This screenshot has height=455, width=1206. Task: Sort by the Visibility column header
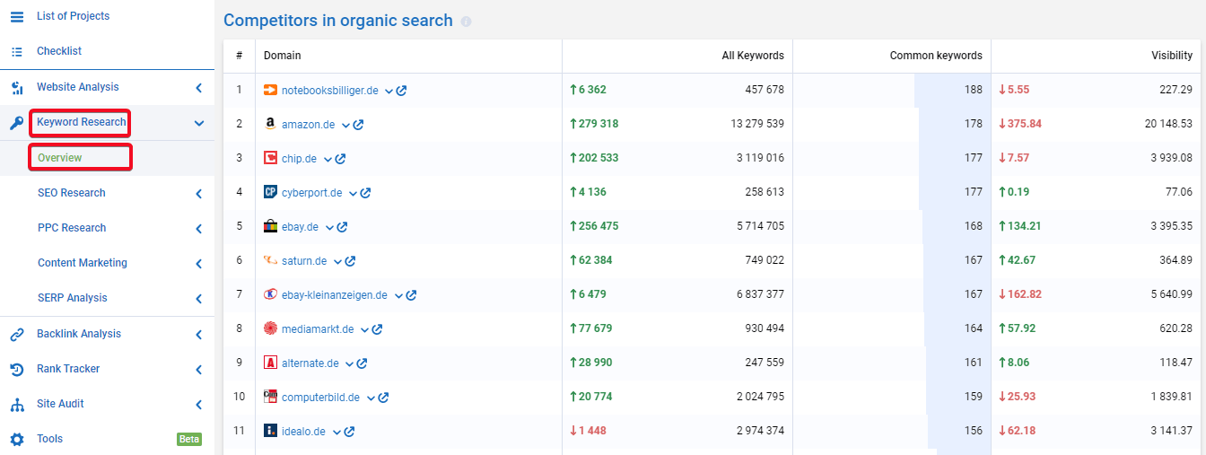1172,56
